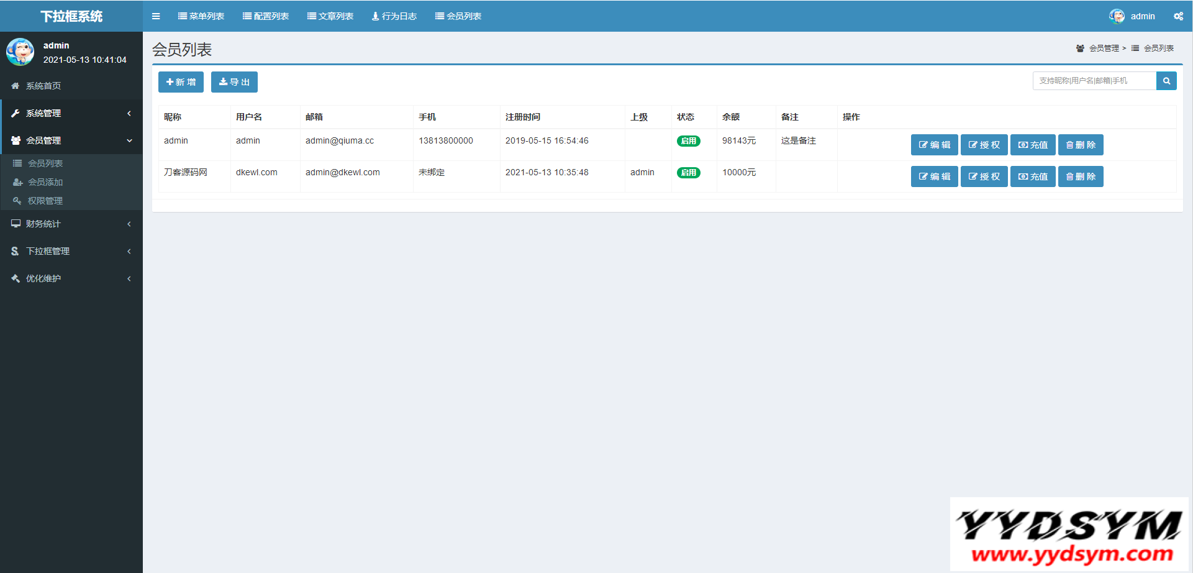Screen dimensions: 1193x573
Task: Open 文章列表 in the top navigation
Action: (x=330, y=16)
